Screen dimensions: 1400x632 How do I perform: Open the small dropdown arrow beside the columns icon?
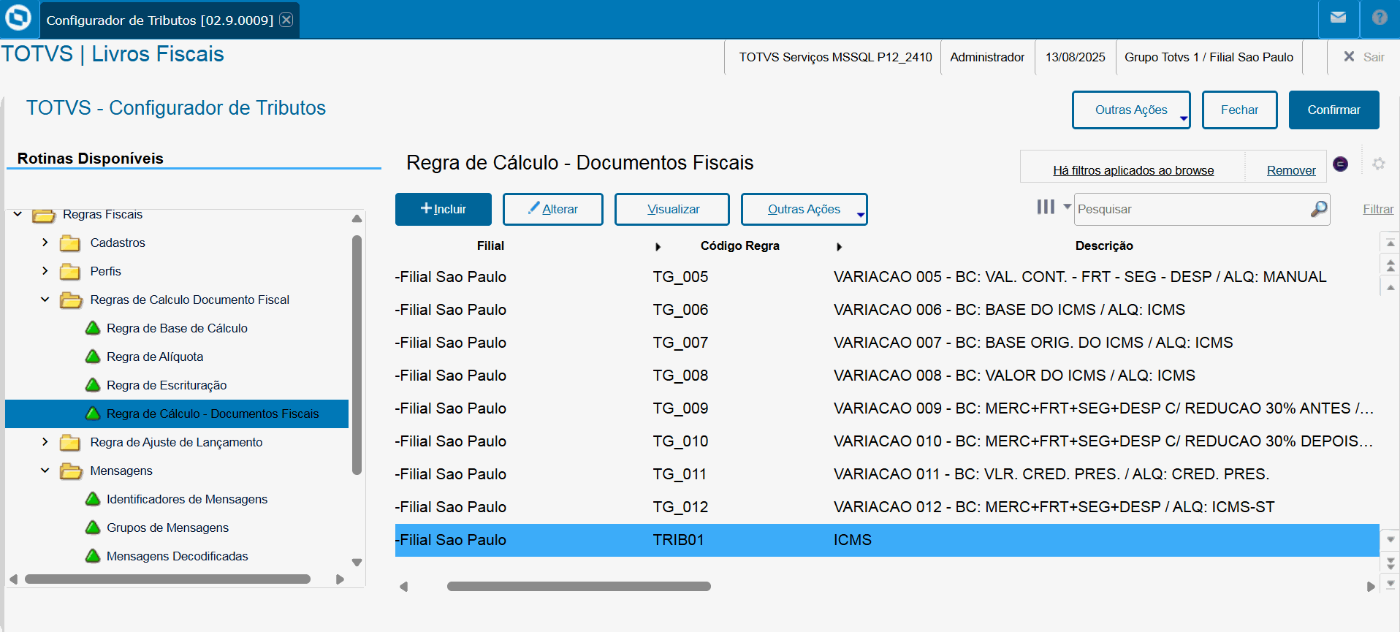(x=1067, y=207)
